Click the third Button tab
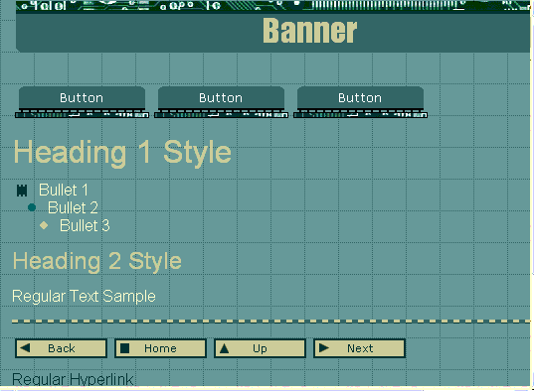 [360, 101]
